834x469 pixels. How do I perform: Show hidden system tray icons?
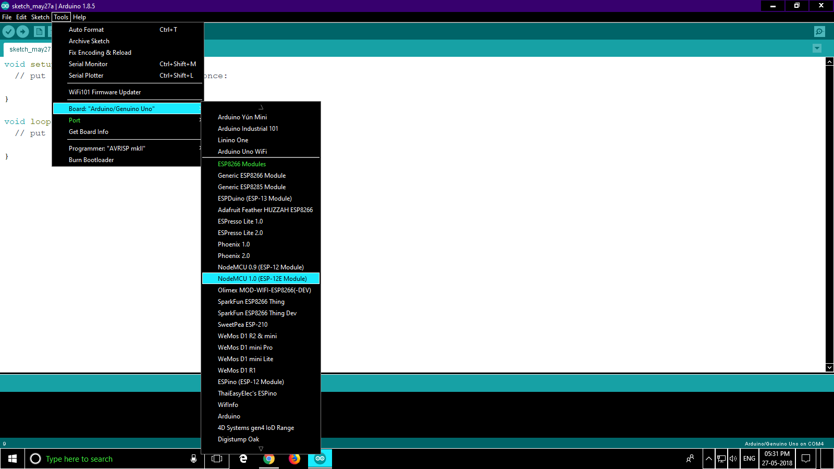pyautogui.click(x=709, y=459)
